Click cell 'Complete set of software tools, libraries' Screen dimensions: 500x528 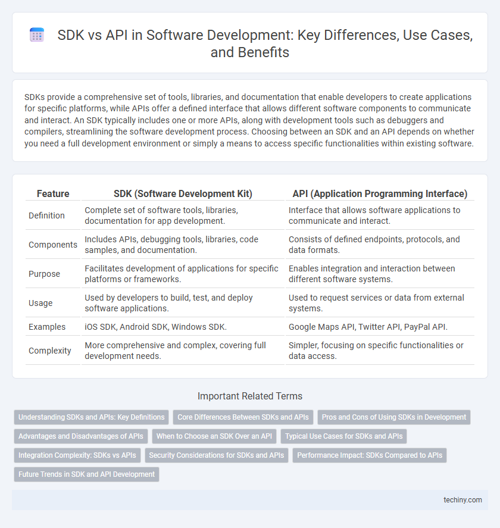pyautogui.click(x=183, y=215)
